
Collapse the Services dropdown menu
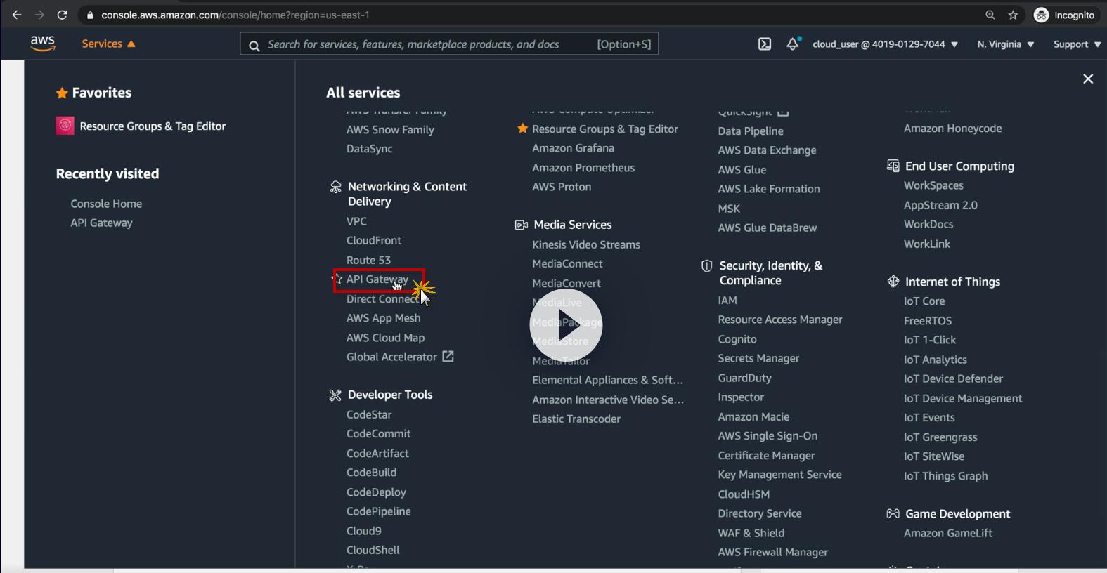tap(108, 44)
